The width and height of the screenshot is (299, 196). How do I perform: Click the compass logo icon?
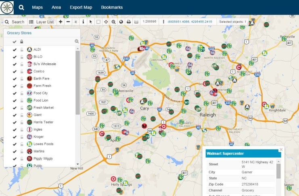(x=7, y=8)
